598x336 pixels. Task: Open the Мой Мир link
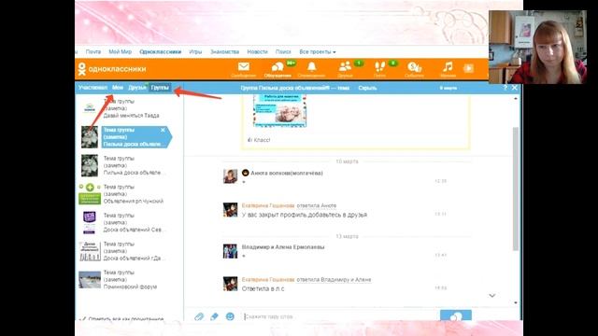(121, 52)
